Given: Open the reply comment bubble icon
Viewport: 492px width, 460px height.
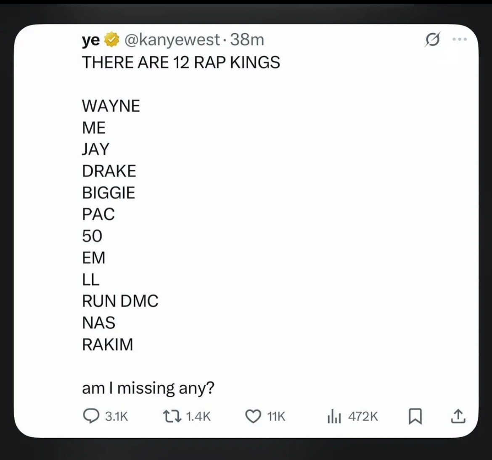Looking at the screenshot, I should pos(91,416).
